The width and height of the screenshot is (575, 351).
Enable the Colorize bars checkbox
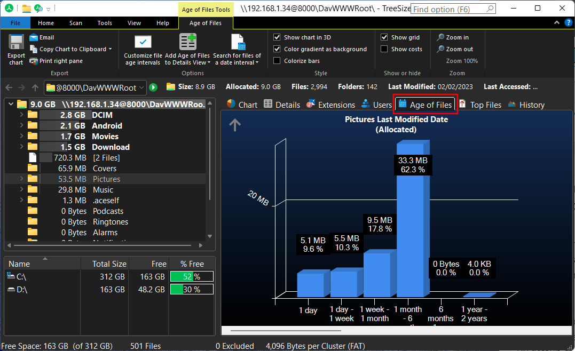(x=277, y=61)
